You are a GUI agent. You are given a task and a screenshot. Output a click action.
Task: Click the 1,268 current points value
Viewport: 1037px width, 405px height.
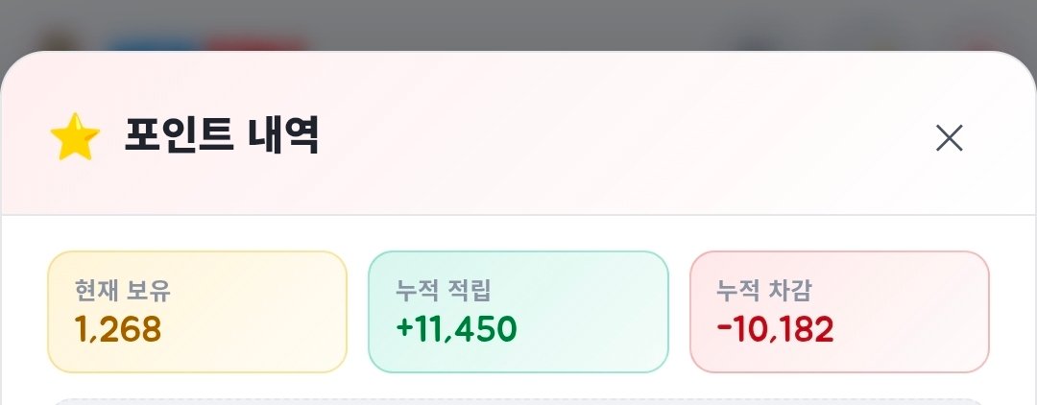click(x=118, y=329)
